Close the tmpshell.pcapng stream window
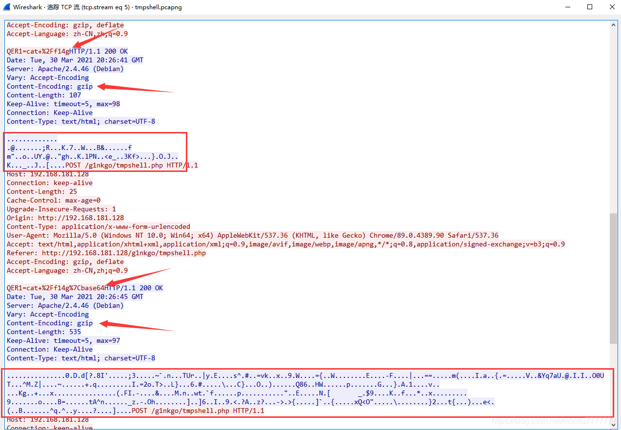Image resolution: width=621 pixels, height=430 pixels. pyautogui.click(x=612, y=7)
